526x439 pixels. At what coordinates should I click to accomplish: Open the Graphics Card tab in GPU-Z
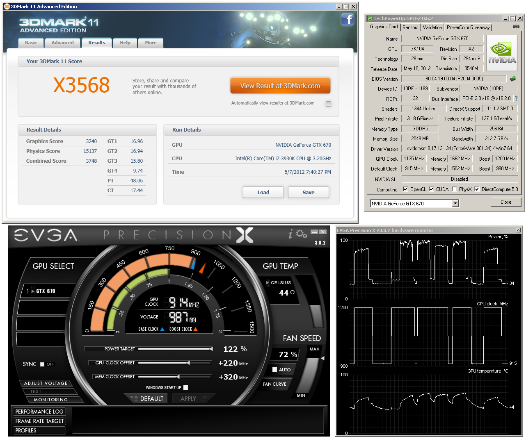(x=384, y=27)
